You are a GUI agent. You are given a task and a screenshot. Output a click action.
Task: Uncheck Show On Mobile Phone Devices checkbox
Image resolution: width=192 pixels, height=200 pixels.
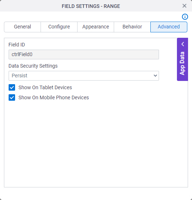(x=12, y=97)
